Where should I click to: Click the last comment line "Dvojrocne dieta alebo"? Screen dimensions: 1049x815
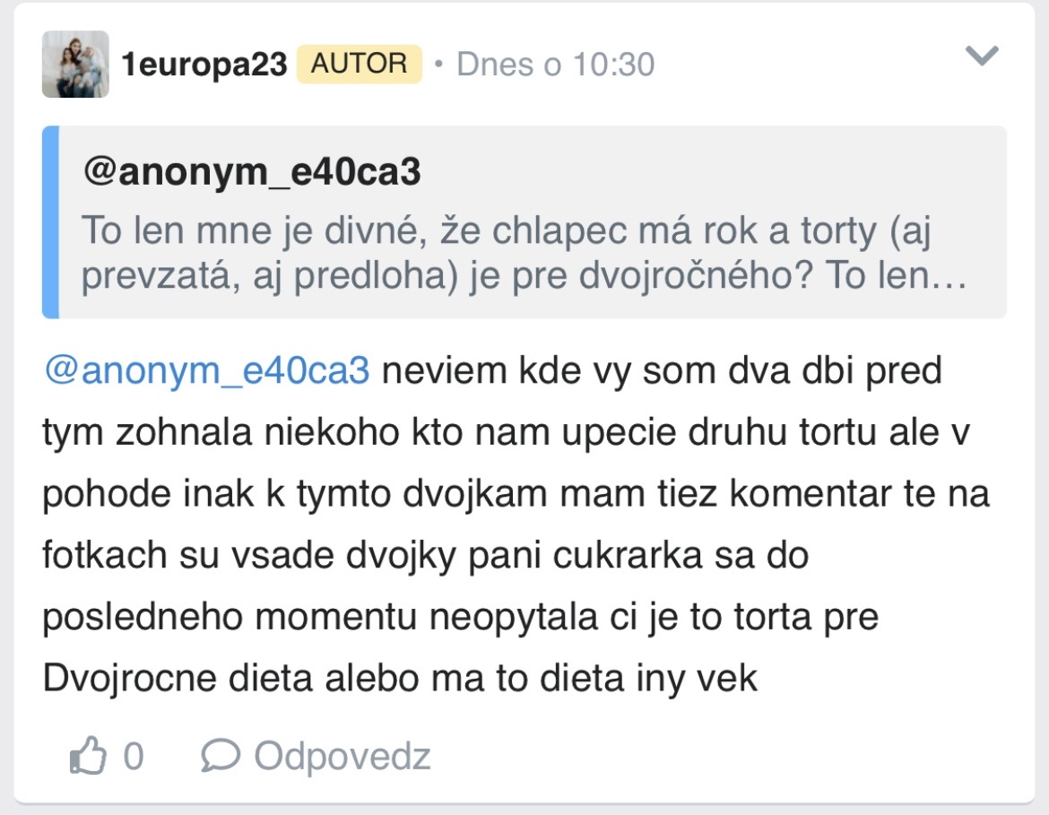click(x=400, y=679)
